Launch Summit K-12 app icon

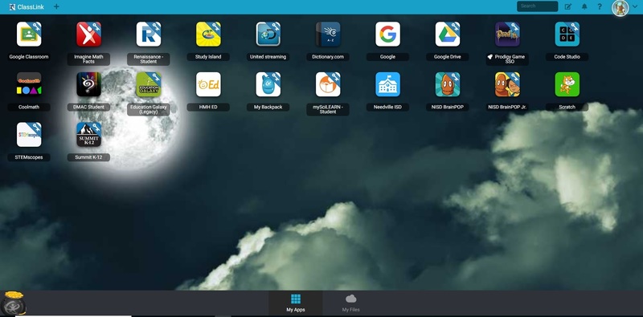(x=88, y=134)
